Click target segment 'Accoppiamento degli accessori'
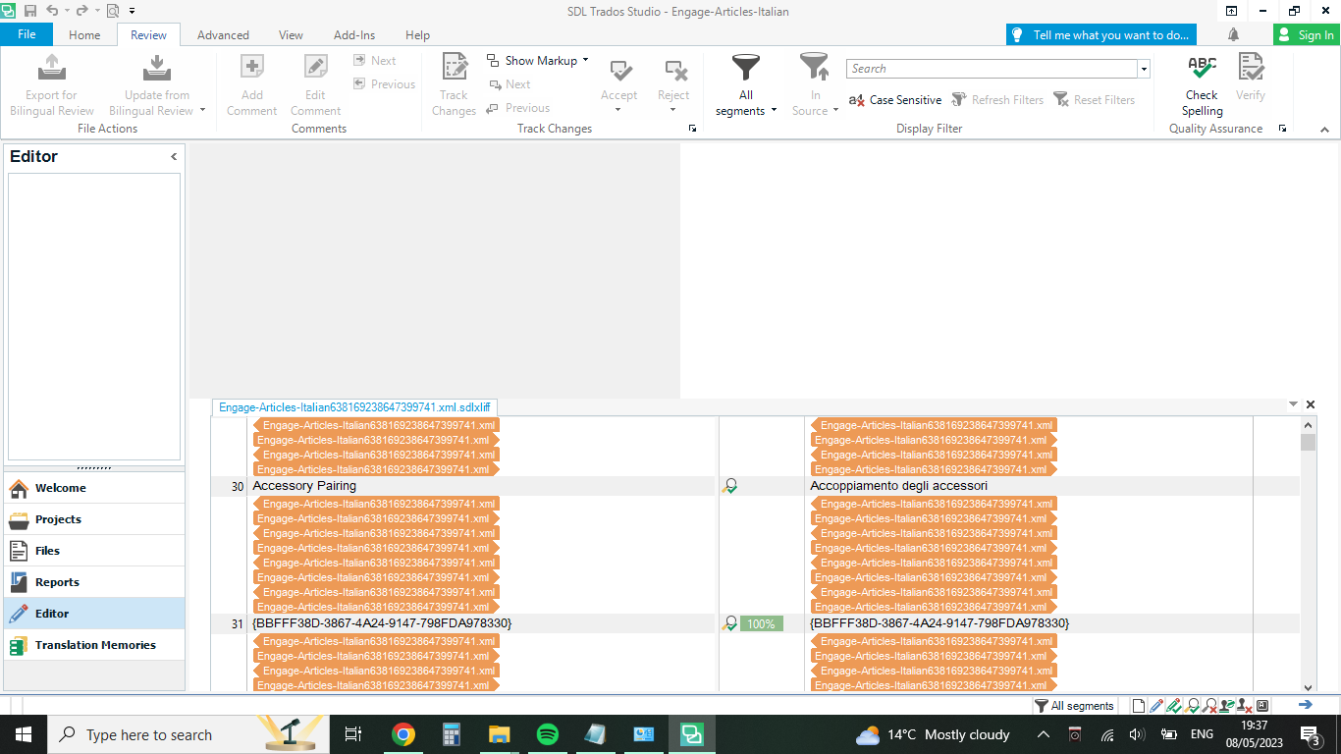The height and width of the screenshot is (754, 1341). click(898, 486)
